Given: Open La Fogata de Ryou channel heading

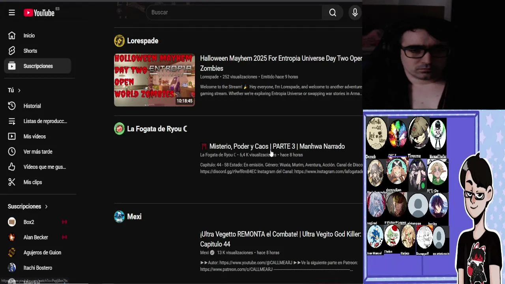Looking at the screenshot, I should [157, 129].
